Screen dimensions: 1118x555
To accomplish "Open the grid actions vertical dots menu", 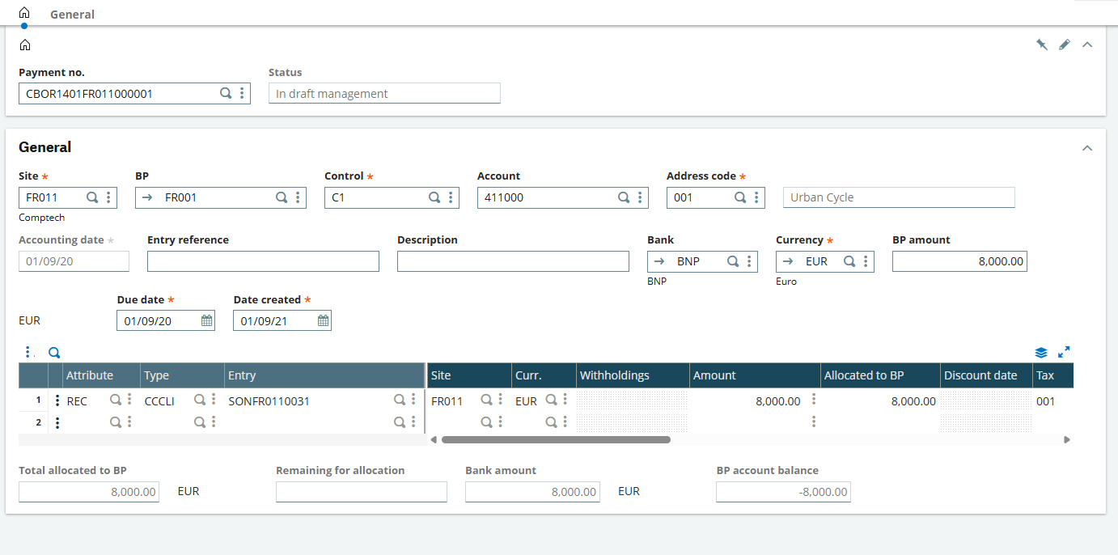I will pos(29,351).
